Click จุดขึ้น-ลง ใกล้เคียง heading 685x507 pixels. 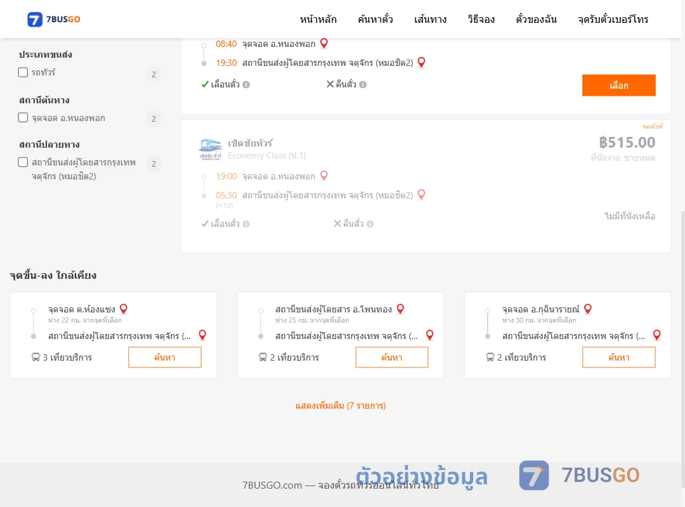pos(53,276)
